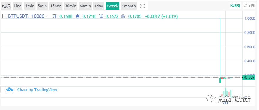Toggle fullscreen chart icon
The width and height of the screenshot is (259, 110).
[142, 6]
